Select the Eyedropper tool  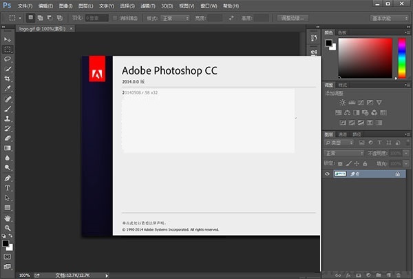8,89
